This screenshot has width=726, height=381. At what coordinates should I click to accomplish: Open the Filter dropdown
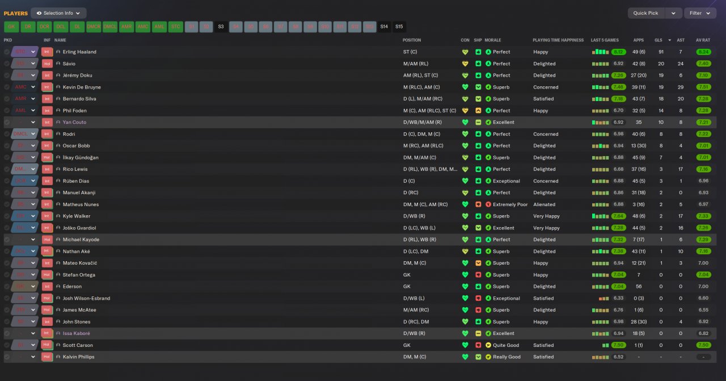[700, 13]
